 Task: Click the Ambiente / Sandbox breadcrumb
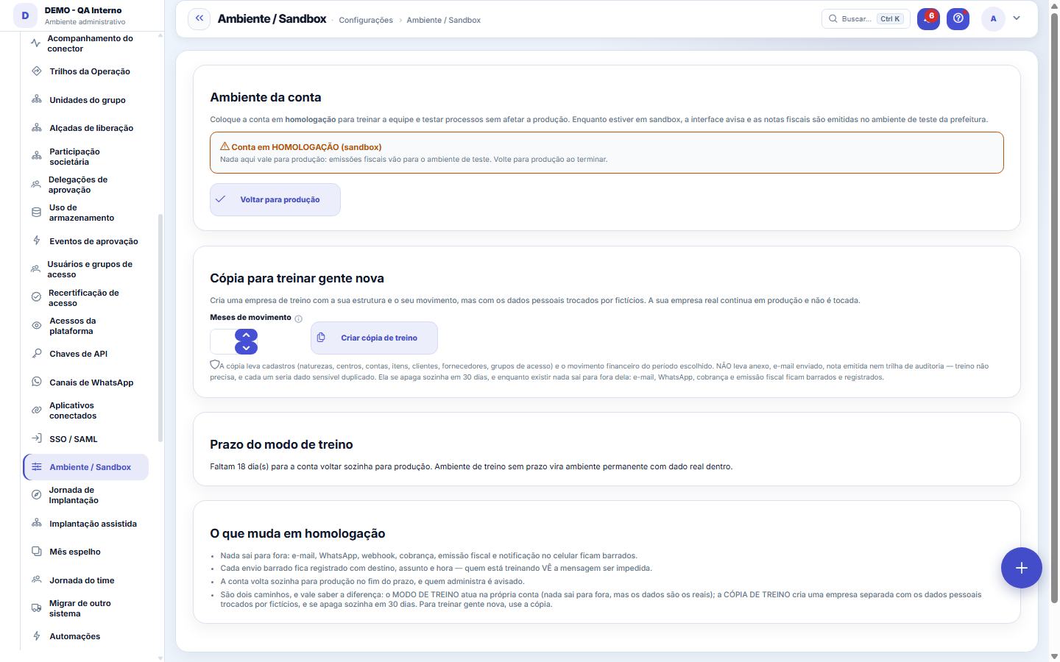444,21
